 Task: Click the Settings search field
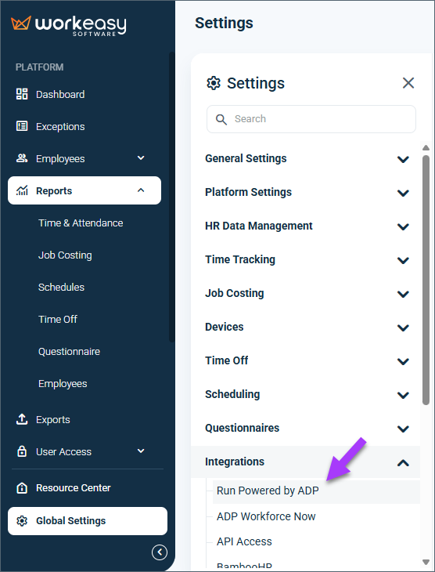point(311,119)
